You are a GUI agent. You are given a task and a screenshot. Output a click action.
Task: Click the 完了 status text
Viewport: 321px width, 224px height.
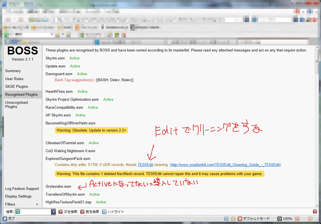tap(12, 219)
